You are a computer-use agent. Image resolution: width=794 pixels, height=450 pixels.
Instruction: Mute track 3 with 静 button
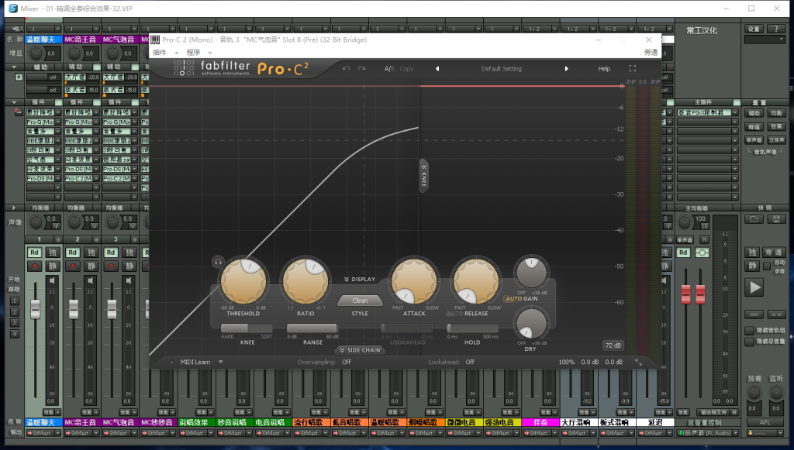pyautogui.click(x=129, y=266)
